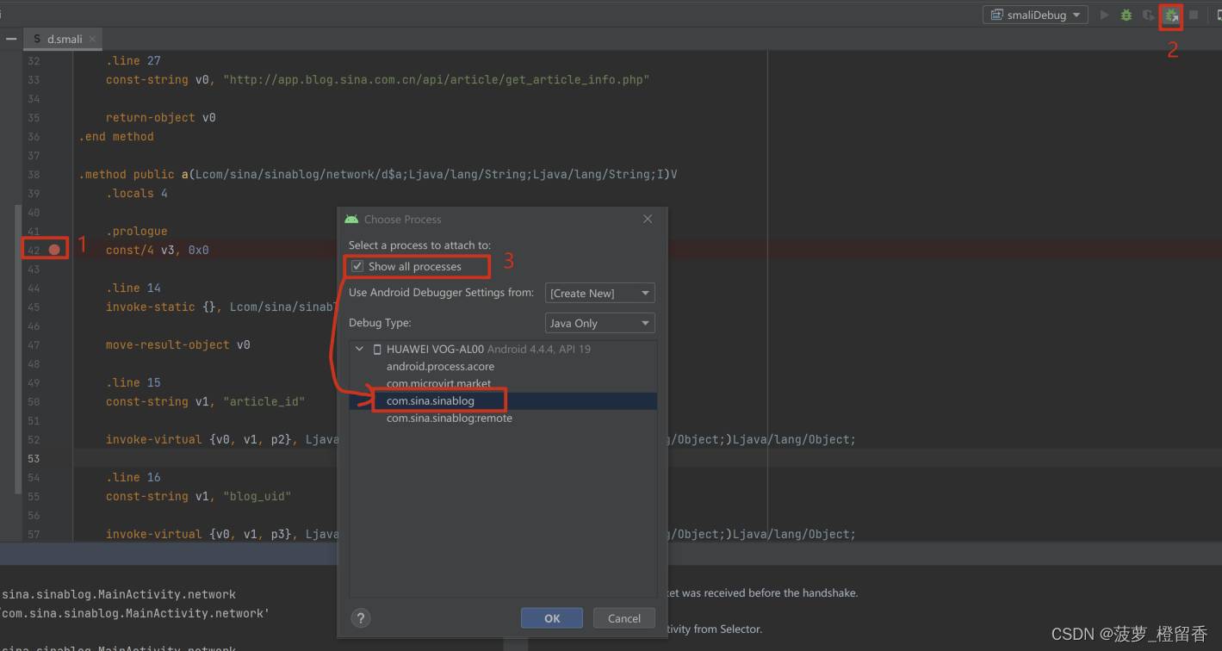Click the "article_id" string in code
1222x651 pixels.
click(x=264, y=401)
